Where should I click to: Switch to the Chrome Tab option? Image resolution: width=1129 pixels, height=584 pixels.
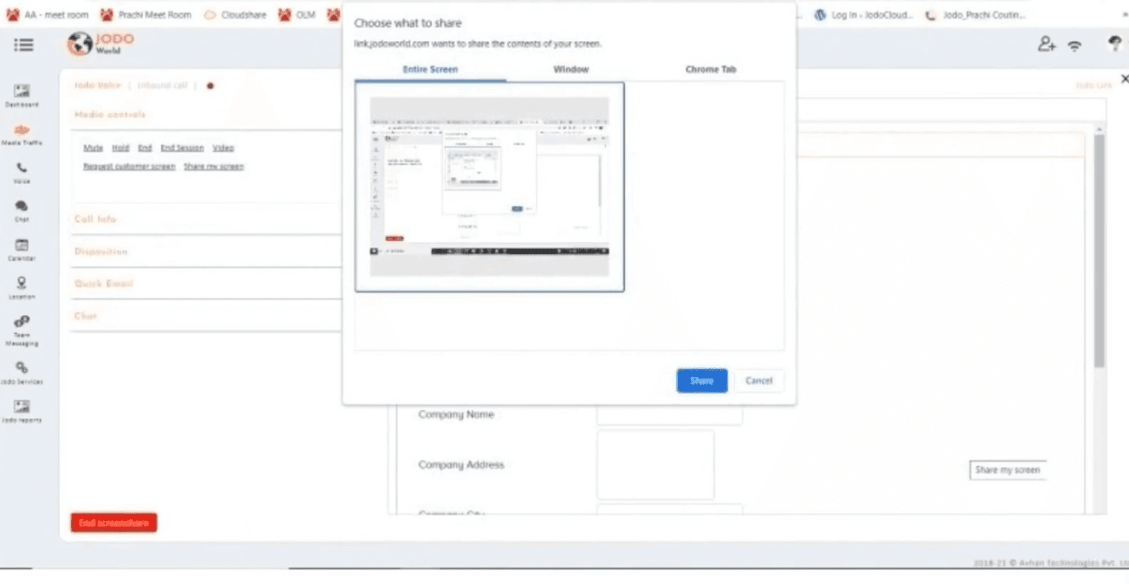(710, 69)
